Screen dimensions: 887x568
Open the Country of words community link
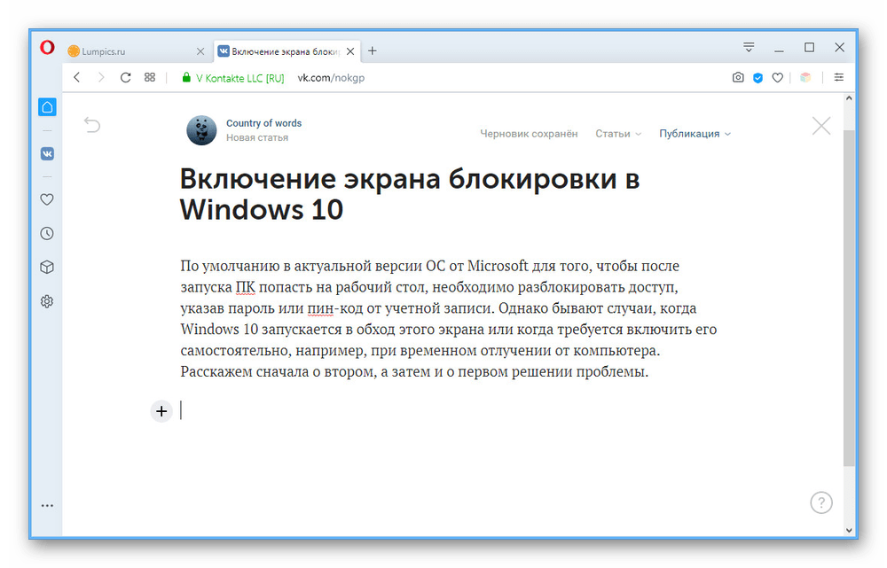(264, 123)
